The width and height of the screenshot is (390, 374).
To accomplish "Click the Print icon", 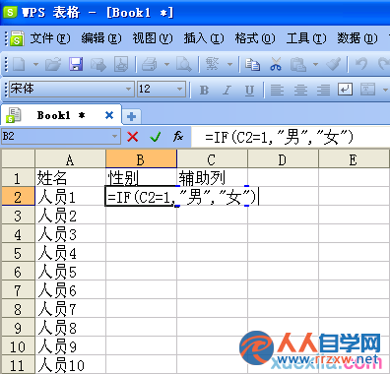I will pyautogui.click(x=150, y=64).
